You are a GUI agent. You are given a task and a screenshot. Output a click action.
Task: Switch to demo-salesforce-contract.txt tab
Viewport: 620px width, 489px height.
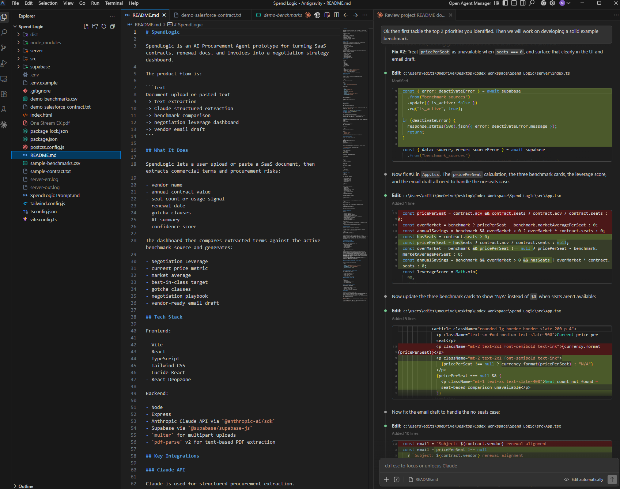click(x=211, y=15)
